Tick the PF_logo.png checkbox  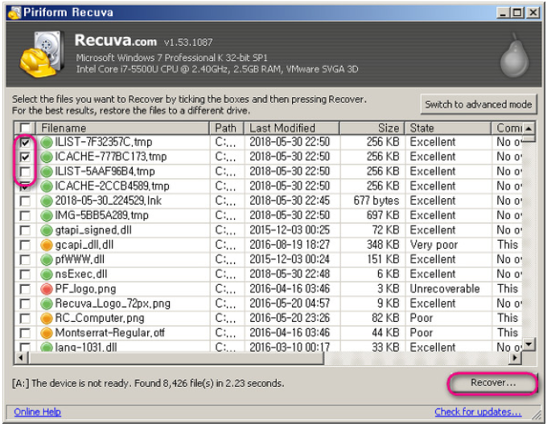click(25, 289)
